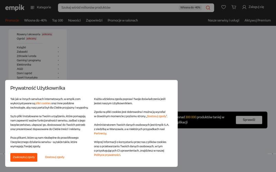Focus the product search field

pyautogui.click(x=117, y=8)
